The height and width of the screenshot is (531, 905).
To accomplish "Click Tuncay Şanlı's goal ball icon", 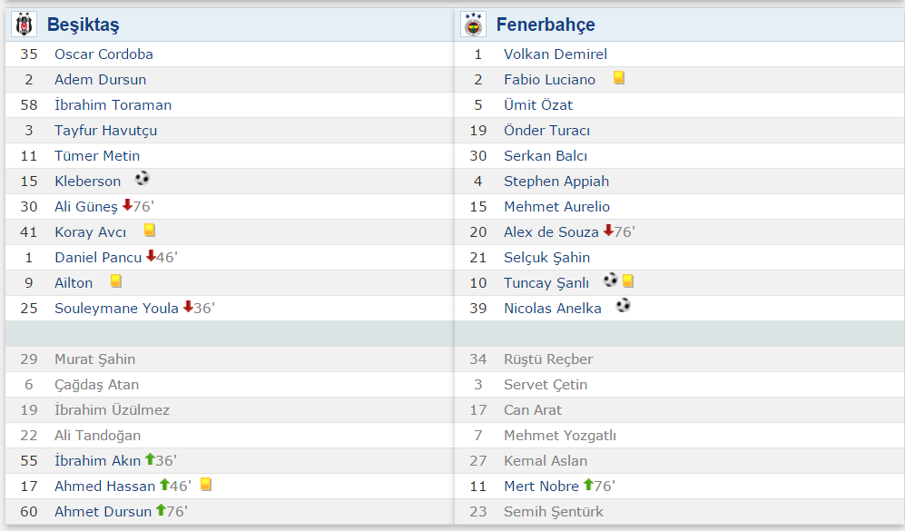I will click(610, 281).
